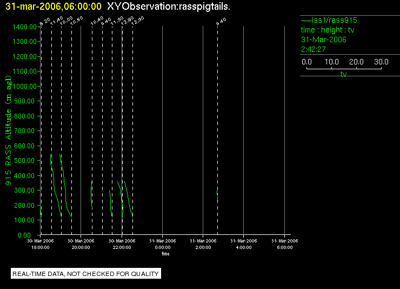This screenshot has height=289, width=400.
Task: Click the '1200.00' altitude tick label
Action: coord(24,56)
